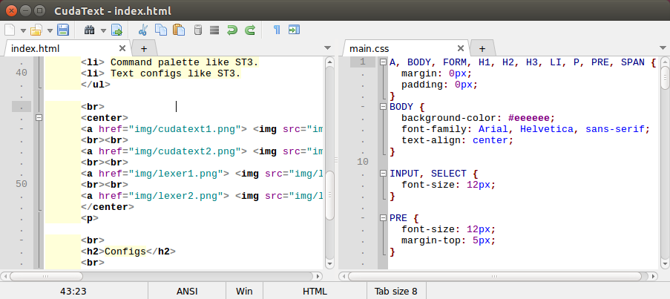
Task: Click the closing </ul> tag
Action: [x=96, y=85]
